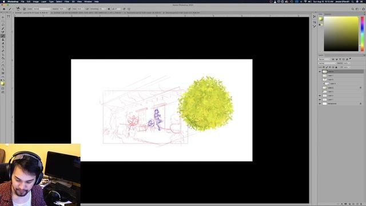This screenshot has height=206, width=366.
Task: Toggle Quick Mask mode icon
Action: (x=3, y=89)
